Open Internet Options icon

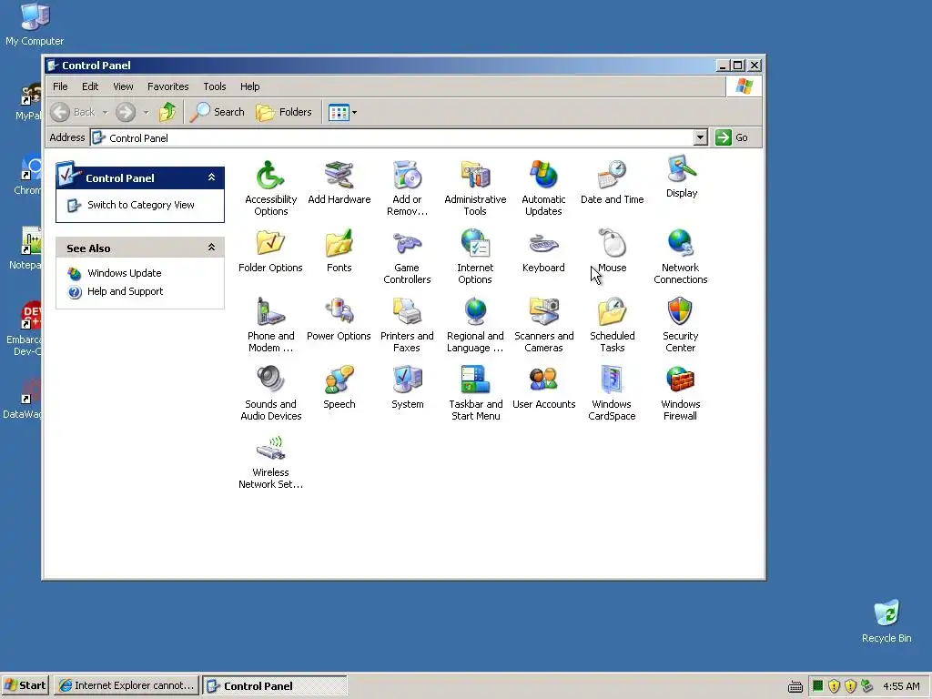pyautogui.click(x=475, y=256)
